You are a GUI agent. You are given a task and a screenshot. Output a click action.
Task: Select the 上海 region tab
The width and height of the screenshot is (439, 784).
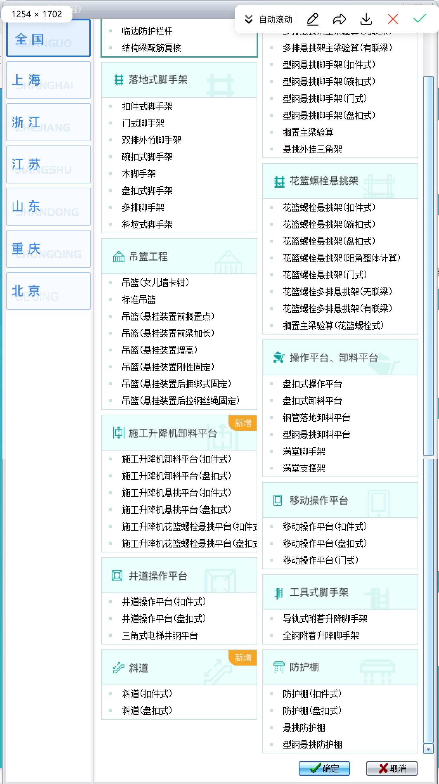pos(49,80)
